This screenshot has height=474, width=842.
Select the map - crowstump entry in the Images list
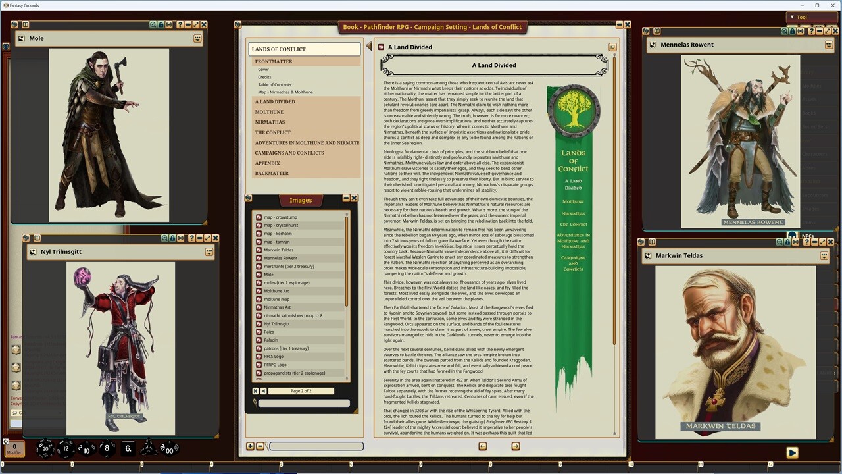point(281,217)
